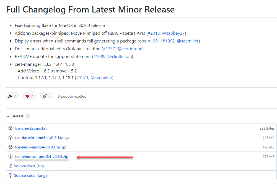Visit @clintkitson user profile
The height and width of the screenshot is (184, 277).
point(120,57)
